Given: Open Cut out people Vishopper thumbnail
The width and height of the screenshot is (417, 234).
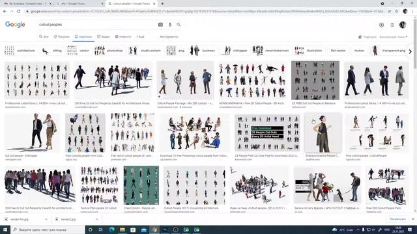Looking at the screenshot, I should [33, 133].
